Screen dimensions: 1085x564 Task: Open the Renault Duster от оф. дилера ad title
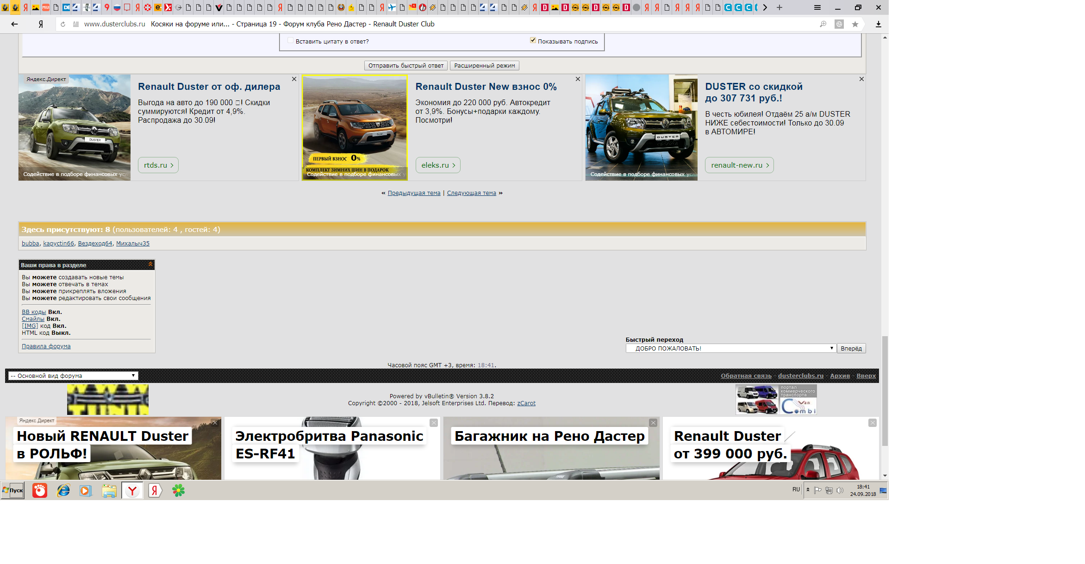click(x=209, y=87)
